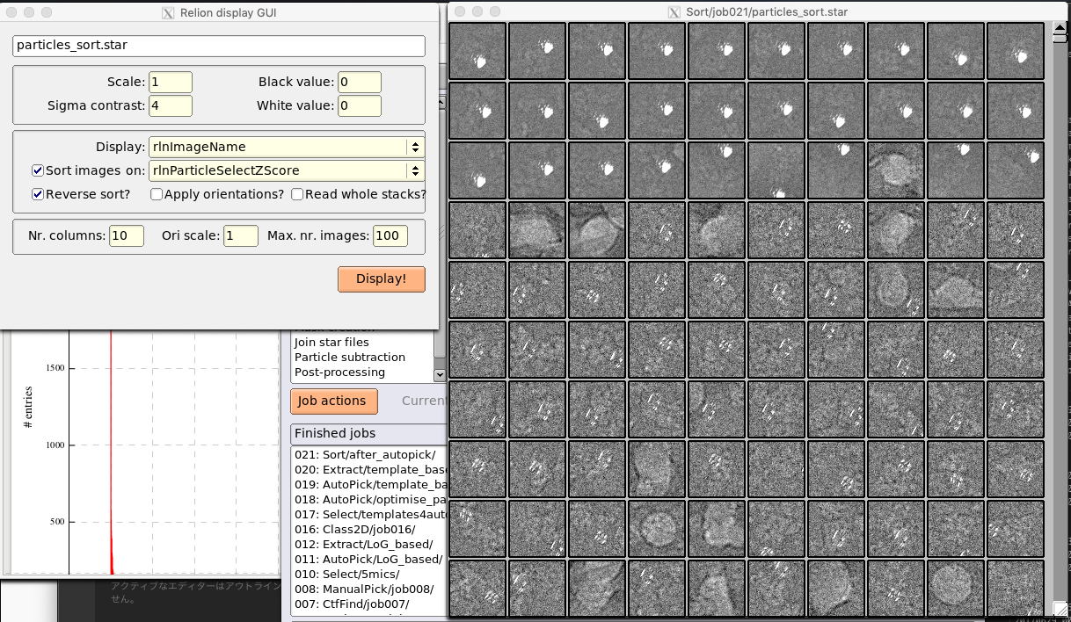Image resolution: width=1071 pixels, height=622 pixels.
Task: Click the Nr. columns input field
Action: tap(127, 235)
